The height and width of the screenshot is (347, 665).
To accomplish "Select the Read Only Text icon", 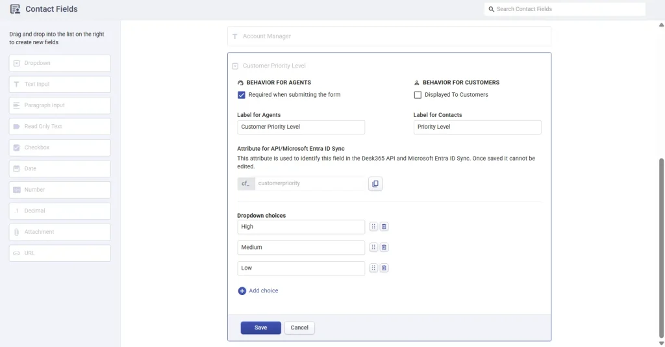I will pyautogui.click(x=16, y=127).
